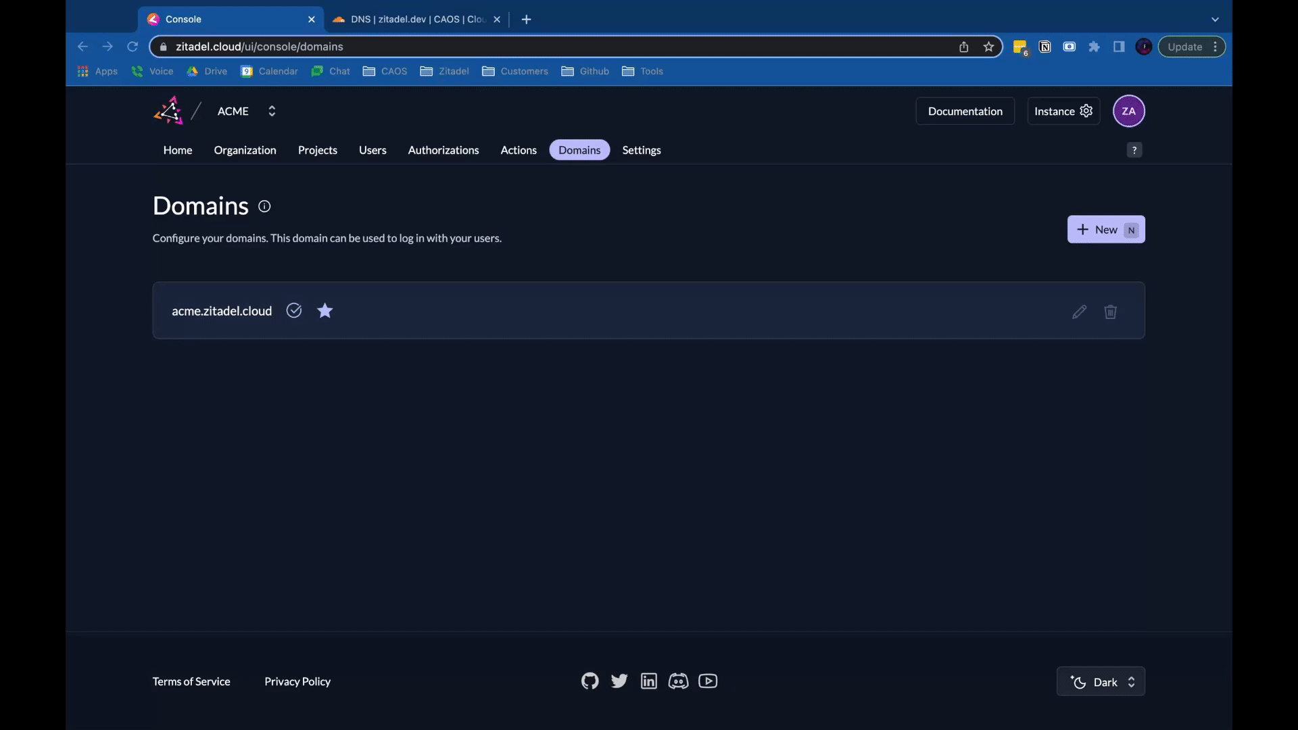This screenshot has height=730, width=1298.
Task: Click the New domain button
Action: [x=1105, y=228]
